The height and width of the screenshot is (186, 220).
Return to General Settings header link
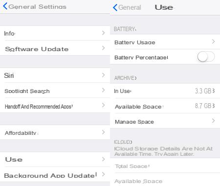click(x=37, y=7)
